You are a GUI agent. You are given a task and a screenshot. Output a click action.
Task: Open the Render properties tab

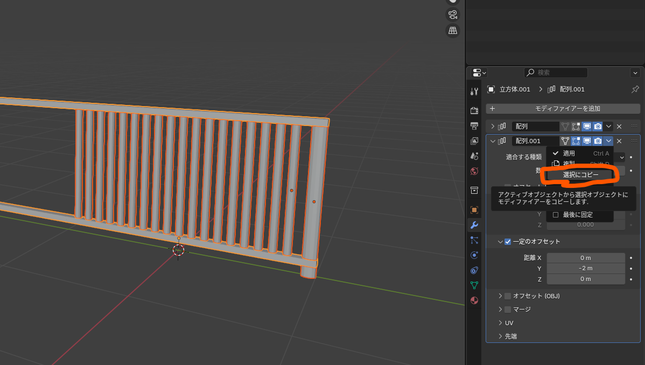474,110
